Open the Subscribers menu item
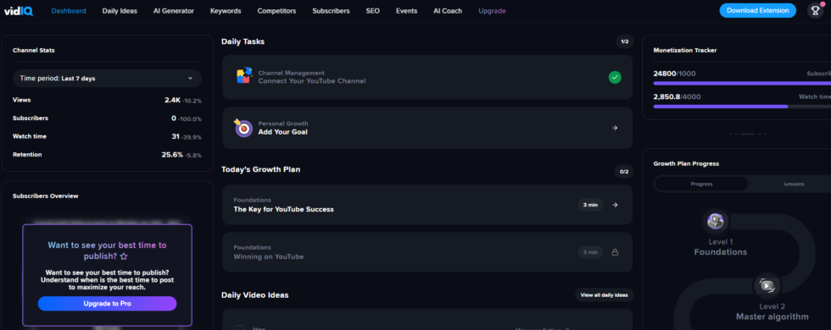Viewport: 831px width, 330px height. (x=331, y=10)
